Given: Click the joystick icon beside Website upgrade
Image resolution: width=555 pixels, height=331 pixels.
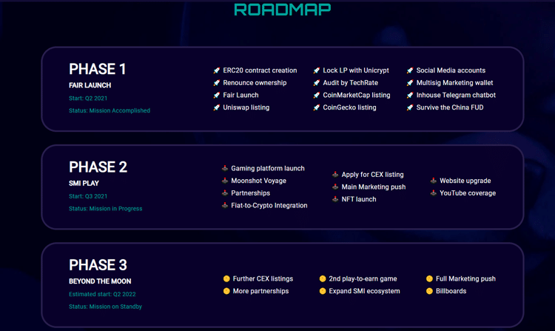Looking at the screenshot, I should (433, 181).
